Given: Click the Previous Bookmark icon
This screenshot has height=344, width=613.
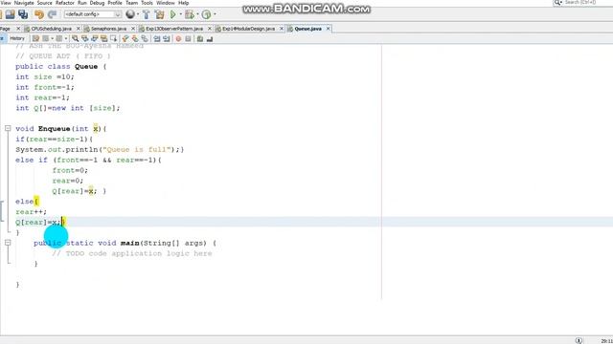Looking at the screenshot, I should pos(125,38).
